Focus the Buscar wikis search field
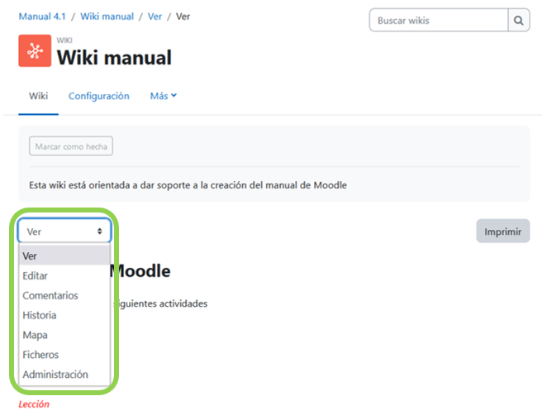This screenshot has height=420, width=542. (x=439, y=21)
